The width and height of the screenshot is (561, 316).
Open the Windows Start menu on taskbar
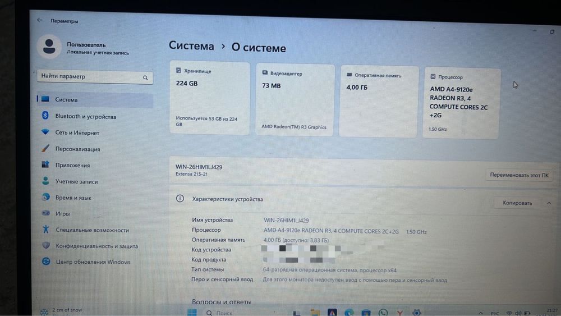coord(192,313)
